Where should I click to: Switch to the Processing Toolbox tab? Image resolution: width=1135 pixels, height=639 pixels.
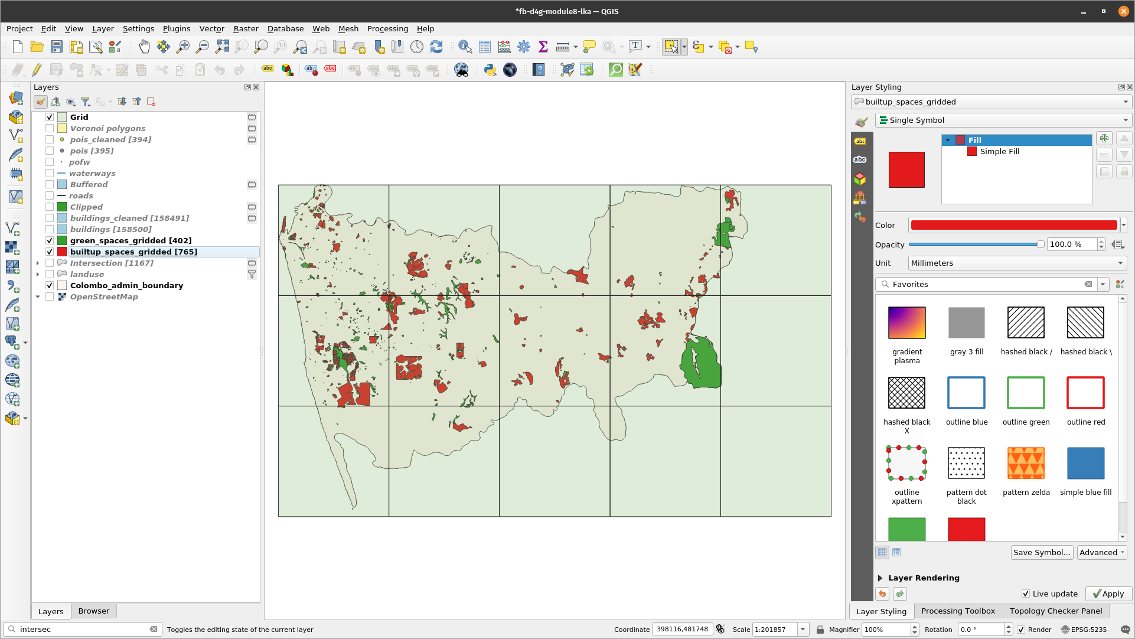coord(958,611)
